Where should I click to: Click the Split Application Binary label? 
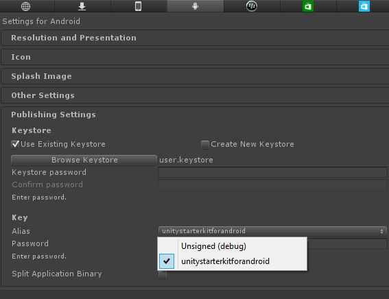pyautogui.click(x=57, y=274)
